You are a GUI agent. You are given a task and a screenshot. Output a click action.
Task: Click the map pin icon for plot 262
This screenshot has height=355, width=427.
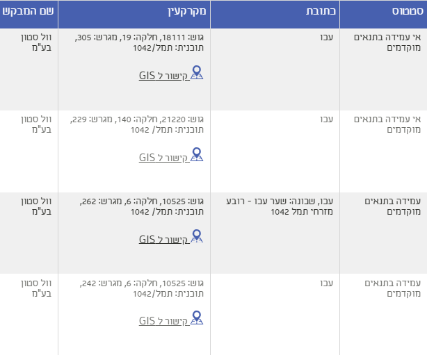tap(196, 237)
